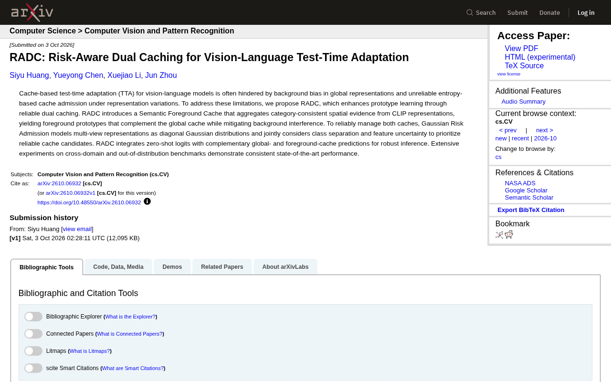This screenshot has height=382, width=611.
Task: Open author Siyu Huang's page
Action: [29, 75]
